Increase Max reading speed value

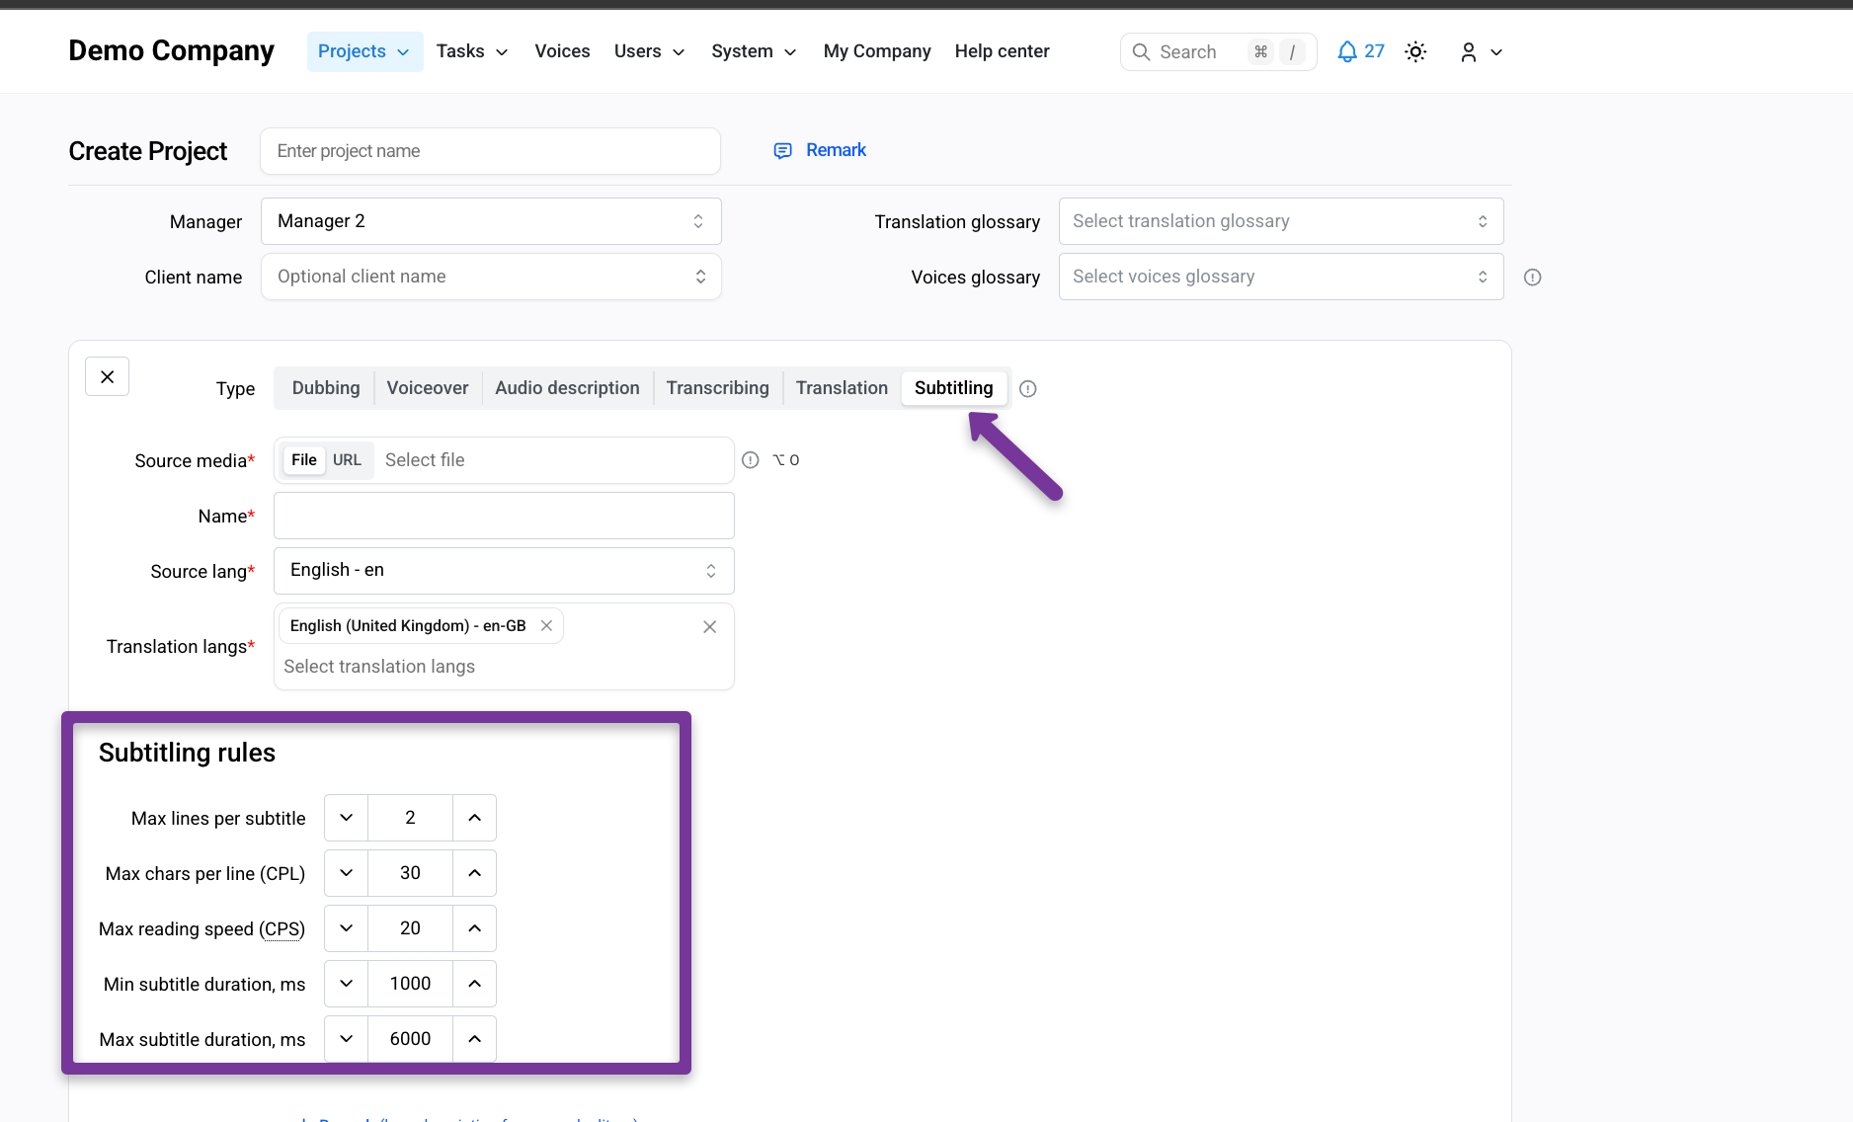click(x=474, y=928)
